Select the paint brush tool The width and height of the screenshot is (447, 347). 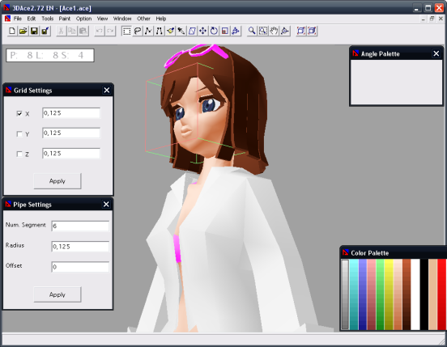[x=170, y=31]
